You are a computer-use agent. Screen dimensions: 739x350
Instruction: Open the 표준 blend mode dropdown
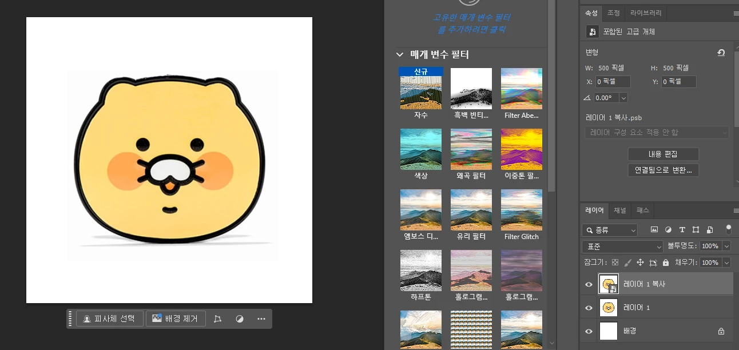[x=622, y=246]
